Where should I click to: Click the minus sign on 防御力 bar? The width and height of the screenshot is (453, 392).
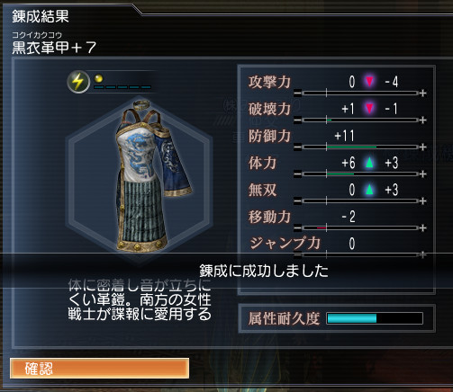[297, 147]
